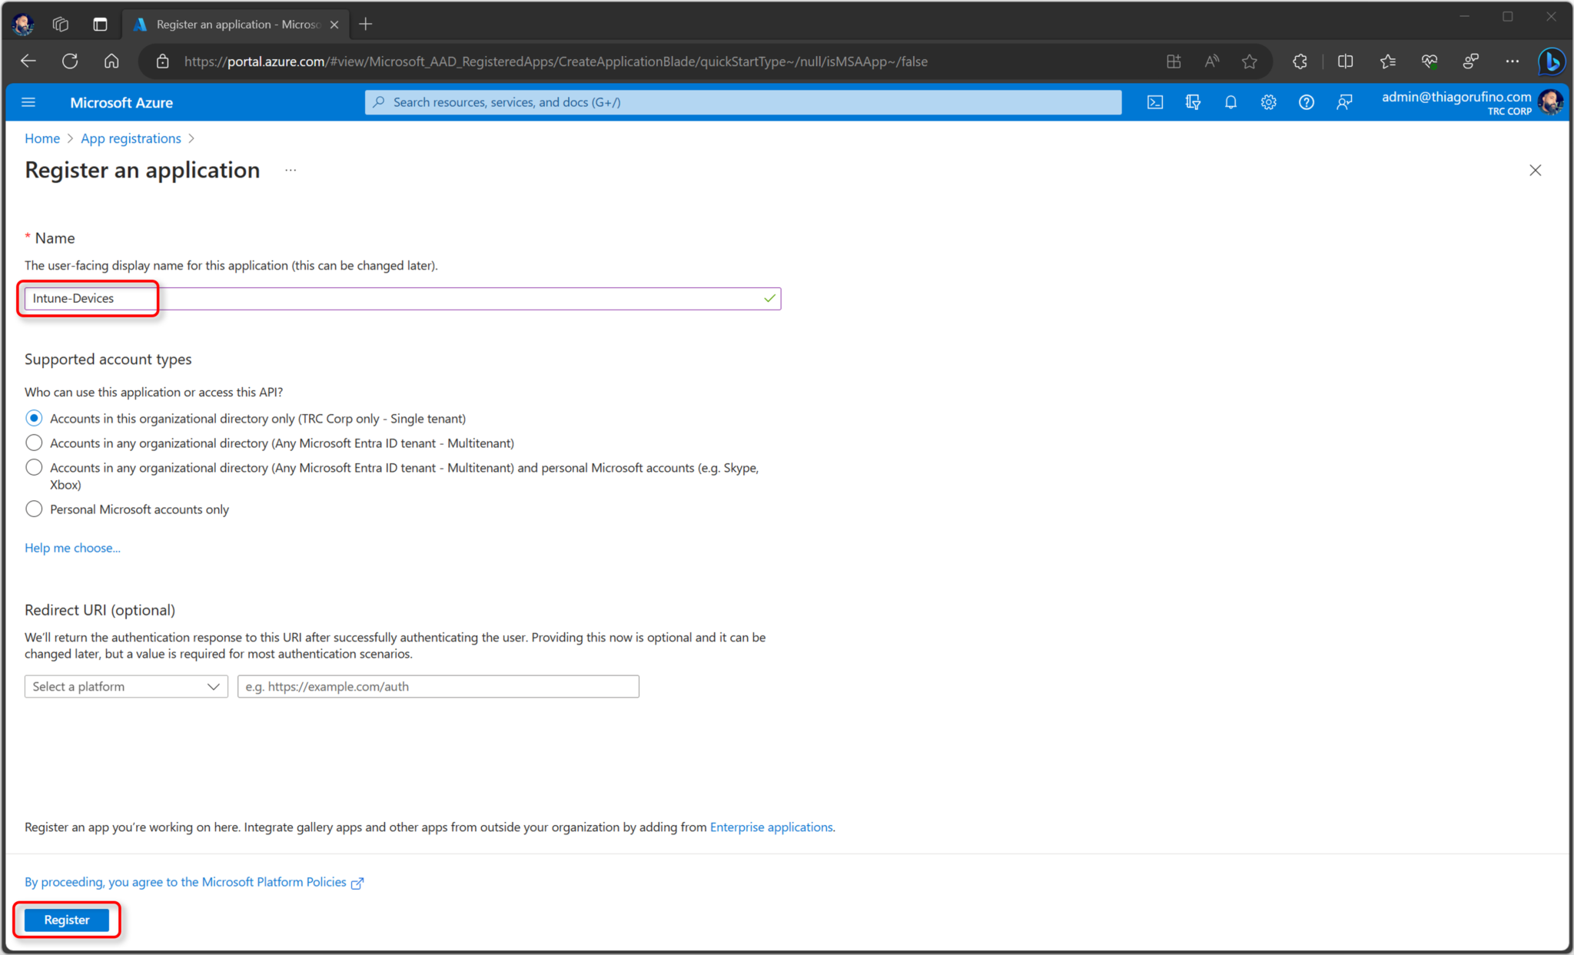Open the Help me choose link
Image resolution: width=1574 pixels, height=955 pixels.
tap(72, 547)
